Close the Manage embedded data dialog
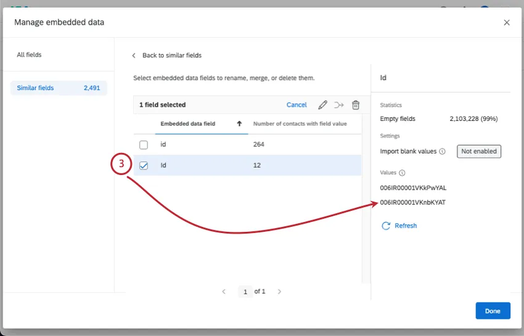The width and height of the screenshot is (524, 336). (507, 23)
